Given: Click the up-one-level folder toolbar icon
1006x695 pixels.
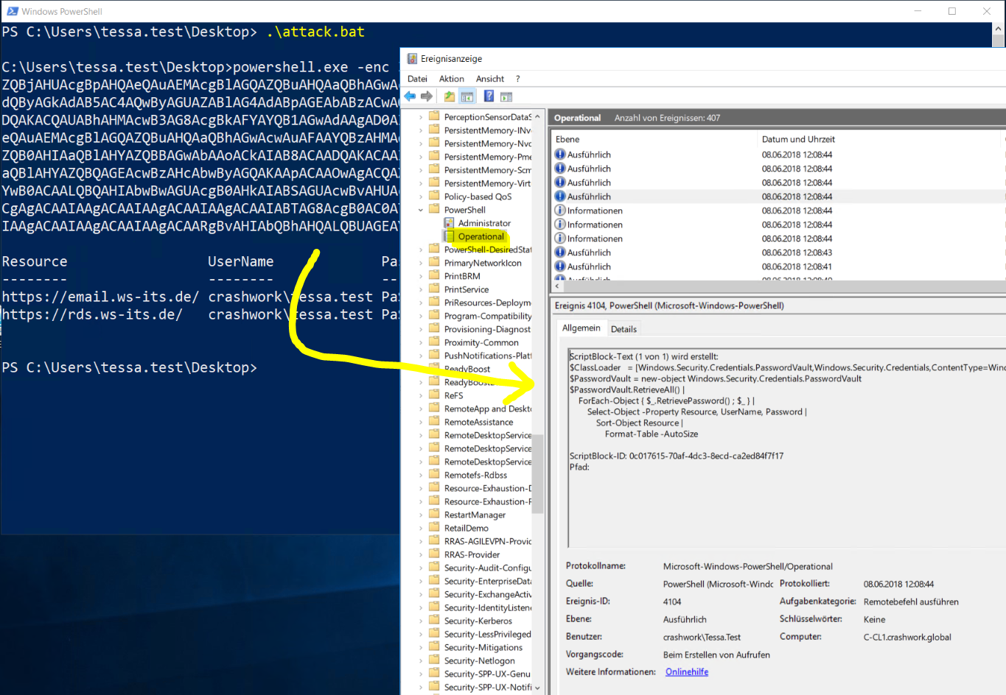Looking at the screenshot, I should (x=450, y=96).
